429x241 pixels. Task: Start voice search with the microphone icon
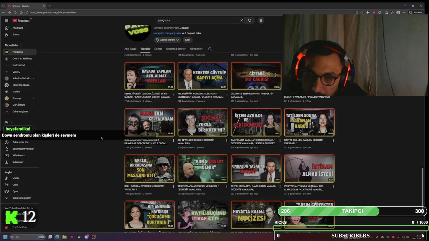[261, 20]
